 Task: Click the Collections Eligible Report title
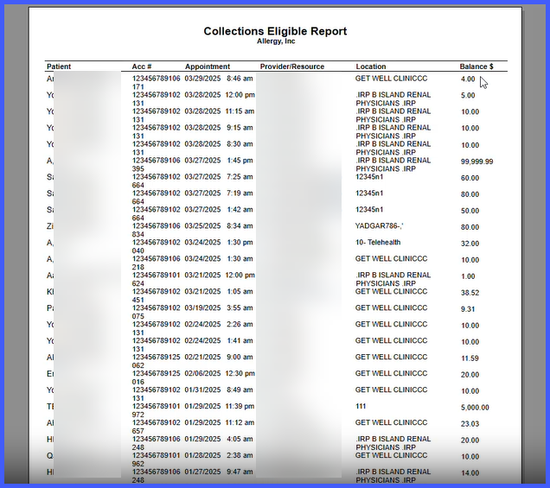[x=275, y=31]
